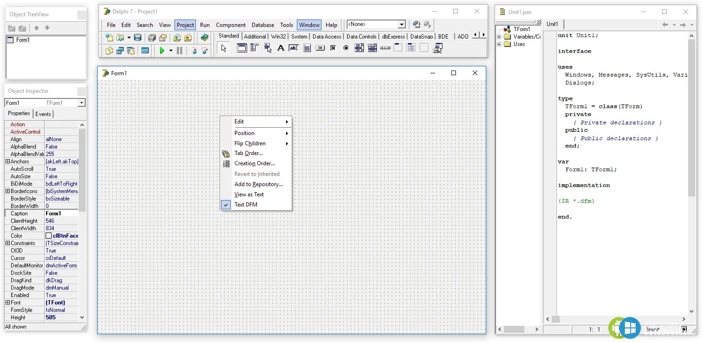Select the Memo component icon
This screenshot has width=703, height=343.
pyautogui.click(x=307, y=47)
